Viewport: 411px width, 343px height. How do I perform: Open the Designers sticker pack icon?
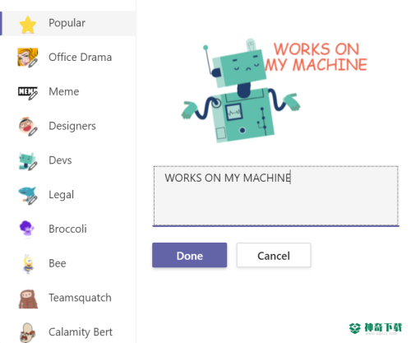coord(28,127)
